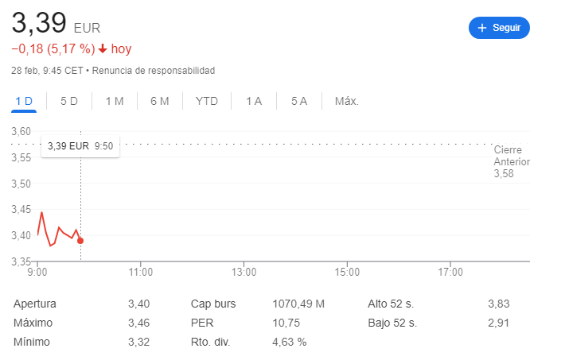Click the Cierre Anterior 3,58 label
The height and width of the screenshot is (360, 565).
pos(512,161)
